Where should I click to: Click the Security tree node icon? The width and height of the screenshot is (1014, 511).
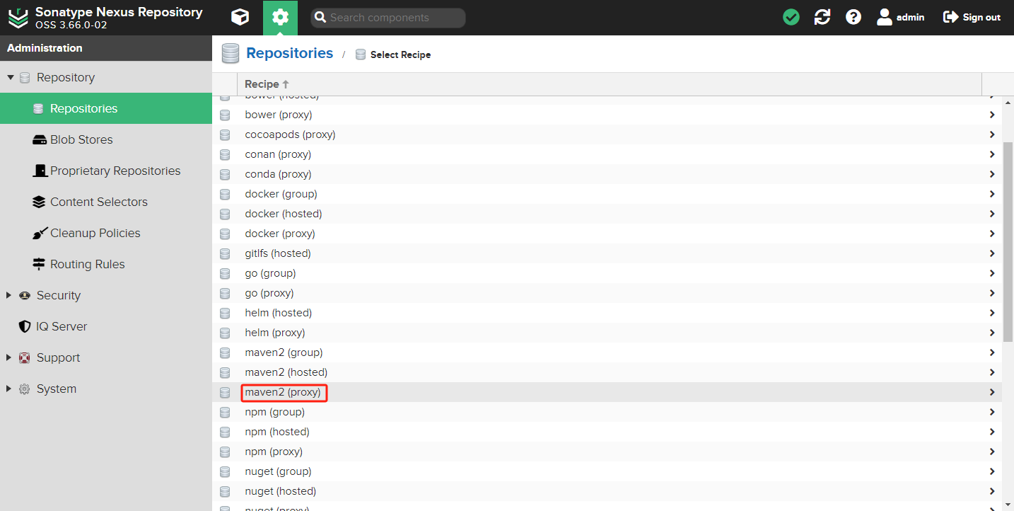[x=25, y=295]
